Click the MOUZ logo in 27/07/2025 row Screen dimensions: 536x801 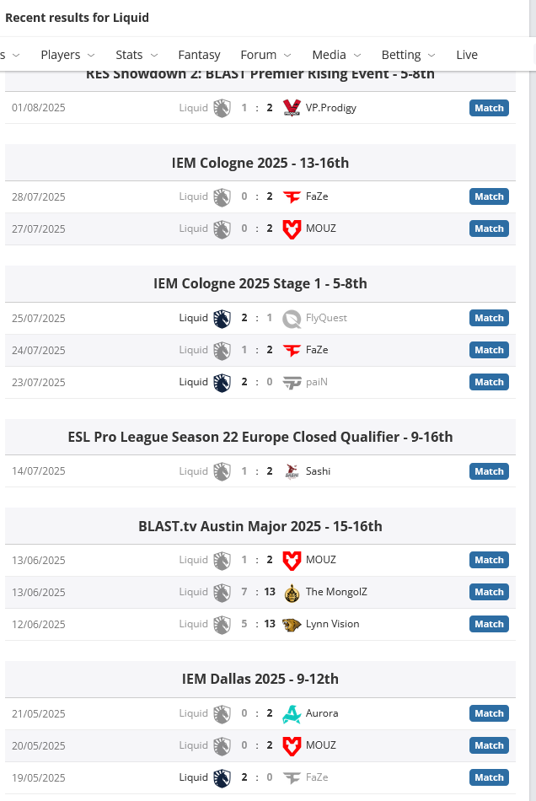(x=292, y=228)
